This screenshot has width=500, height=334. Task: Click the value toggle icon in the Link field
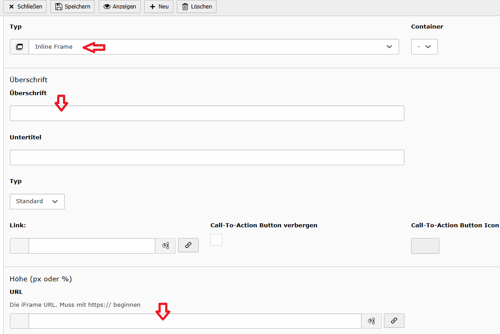pos(165,246)
